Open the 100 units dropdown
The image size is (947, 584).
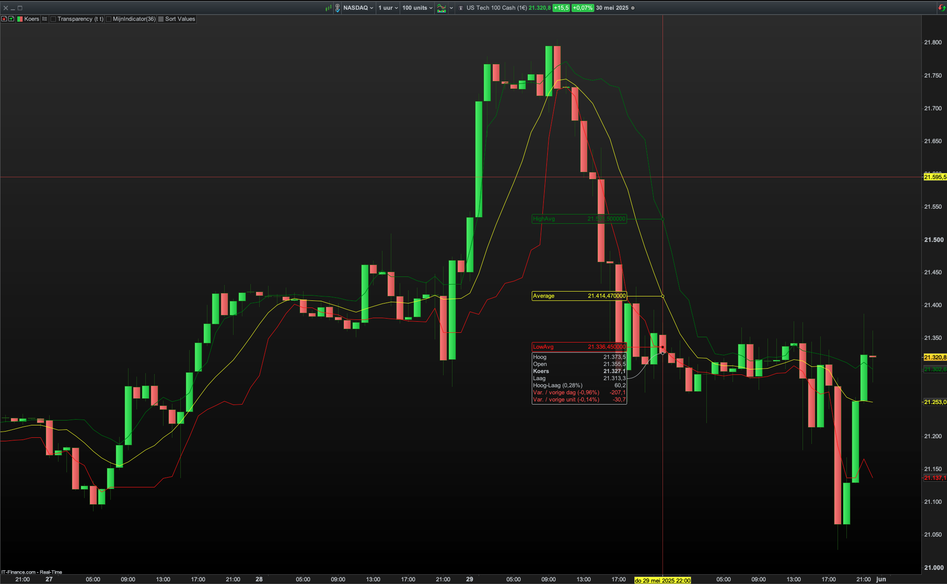click(x=417, y=8)
